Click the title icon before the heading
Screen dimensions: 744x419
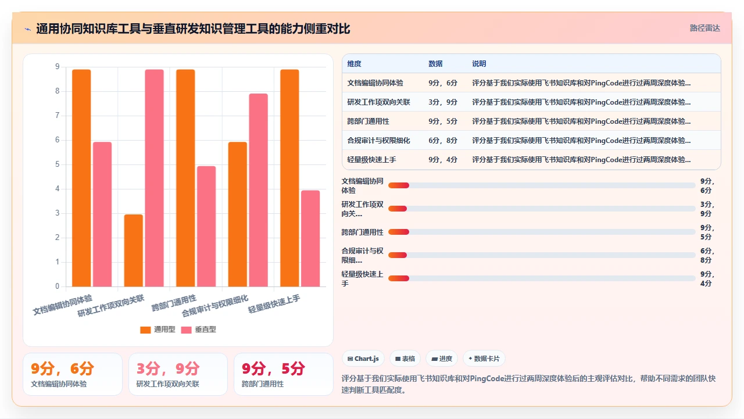(x=27, y=29)
